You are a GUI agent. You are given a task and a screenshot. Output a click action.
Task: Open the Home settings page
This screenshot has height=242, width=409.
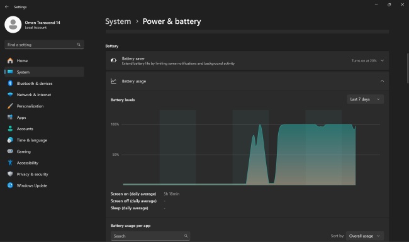click(44, 61)
